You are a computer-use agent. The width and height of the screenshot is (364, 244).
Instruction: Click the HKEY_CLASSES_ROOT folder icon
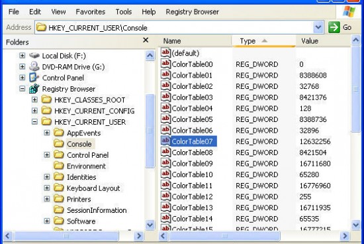46,99
